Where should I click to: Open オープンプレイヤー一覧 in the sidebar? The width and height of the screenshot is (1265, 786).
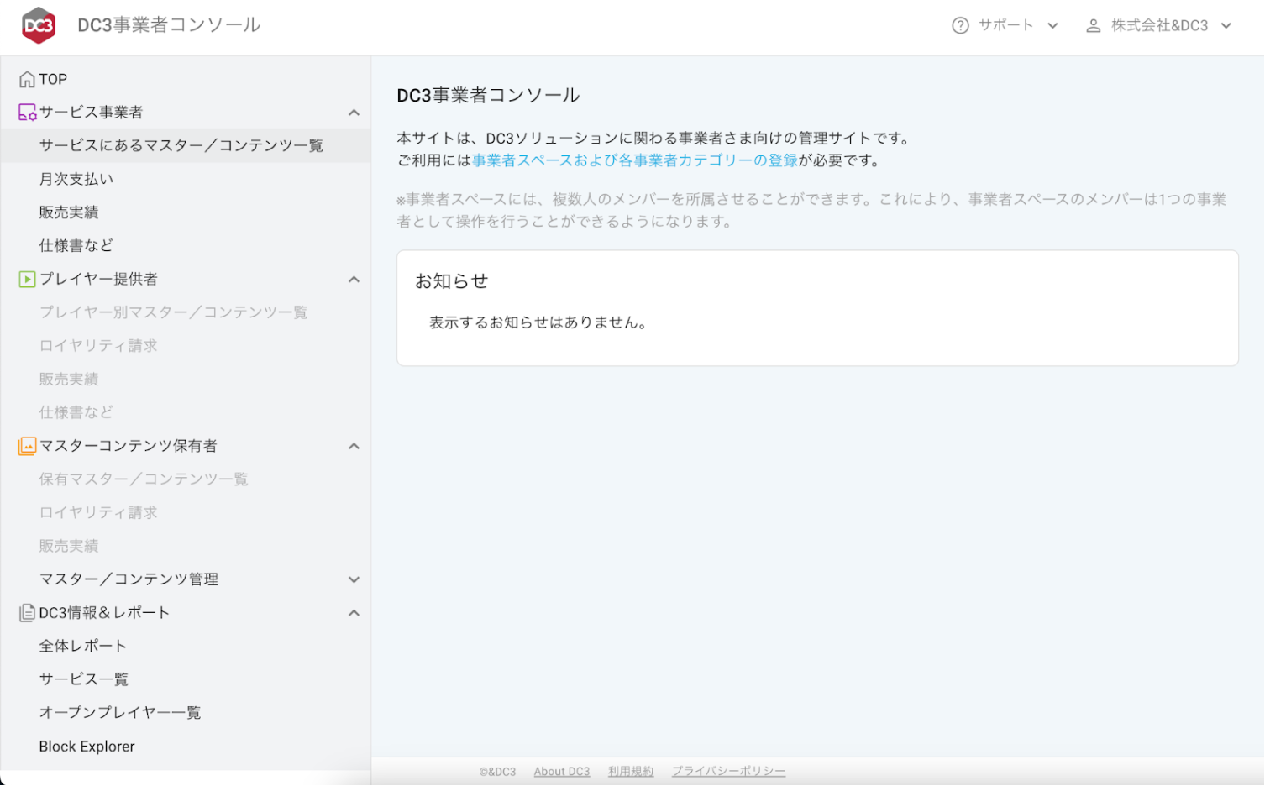(x=120, y=713)
